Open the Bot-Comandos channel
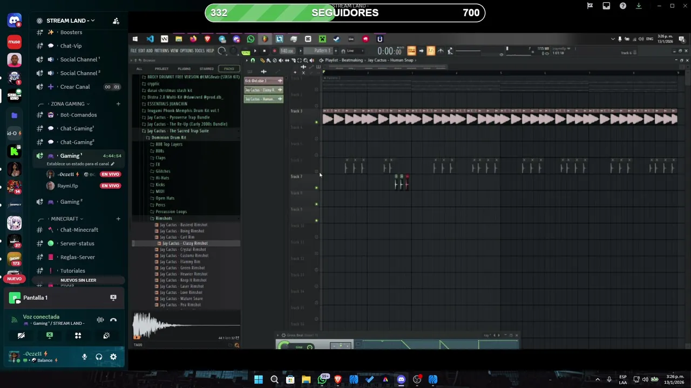Viewport: 691px width, 388px height. click(x=78, y=115)
